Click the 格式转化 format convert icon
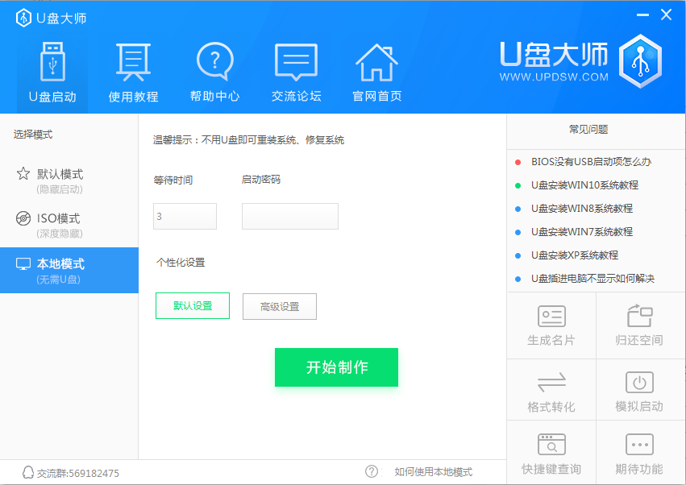The height and width of the screenshot is (485, 686). 551,382
